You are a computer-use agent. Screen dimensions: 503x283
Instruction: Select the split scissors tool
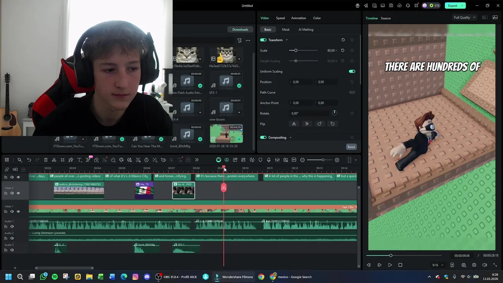pyautogui.click(x=54, y=160)
